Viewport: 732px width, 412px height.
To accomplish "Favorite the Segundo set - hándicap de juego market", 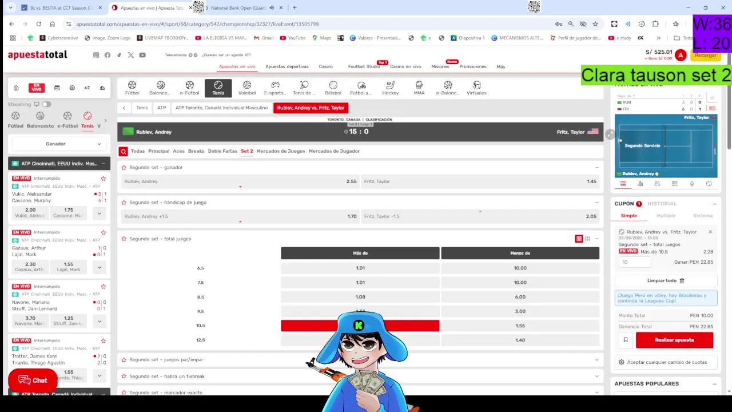I will [x=124, y=203].
